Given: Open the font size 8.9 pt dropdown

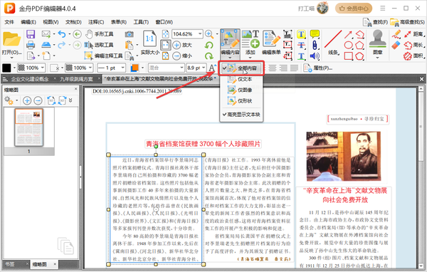Looking at the screenshot, I should point(204,68).
